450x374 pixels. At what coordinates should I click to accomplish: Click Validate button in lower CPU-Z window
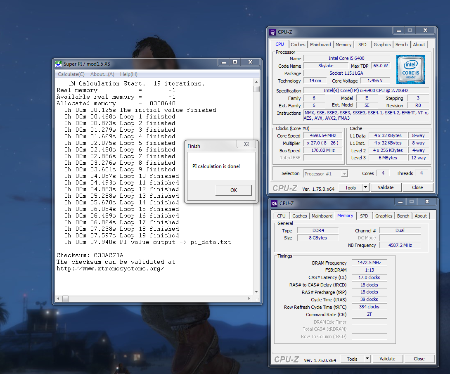click(387, 359)
